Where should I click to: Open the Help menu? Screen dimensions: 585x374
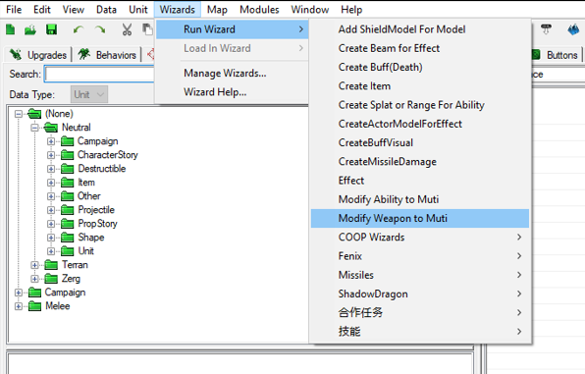(351, 10)
